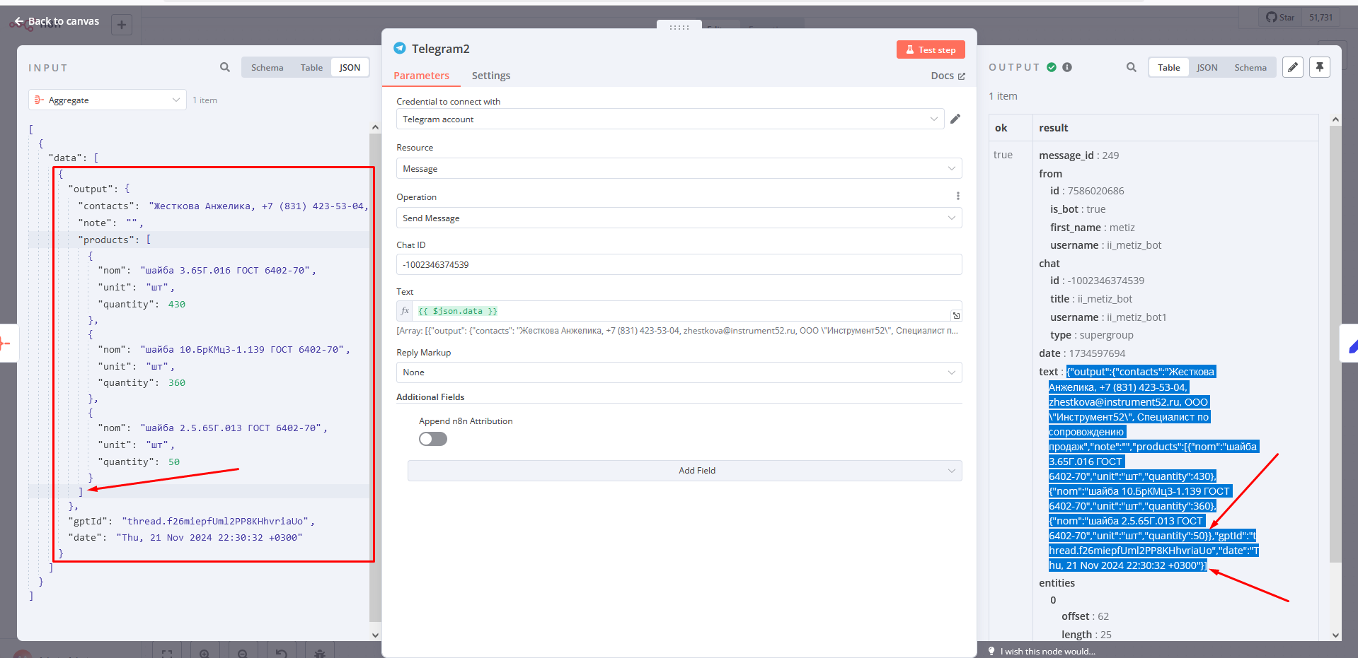Image resolution: width=1358 pixels, height=658 pixels.
Task: Click the quantity value 430
Action: point(177,305)
